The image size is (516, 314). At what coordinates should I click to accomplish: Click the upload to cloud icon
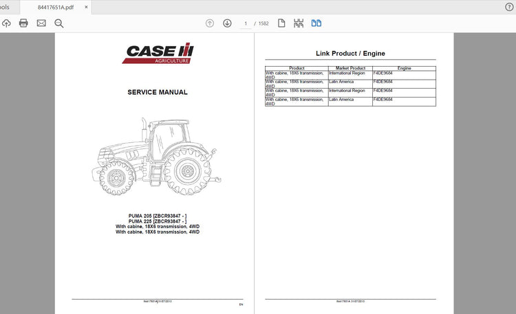[x=6, y=23]
